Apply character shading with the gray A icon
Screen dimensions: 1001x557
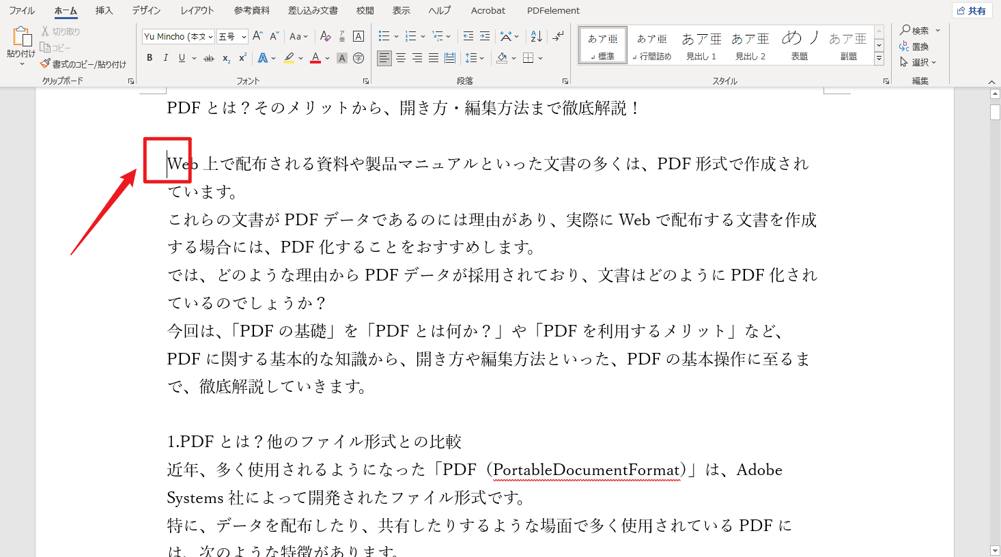342,58
